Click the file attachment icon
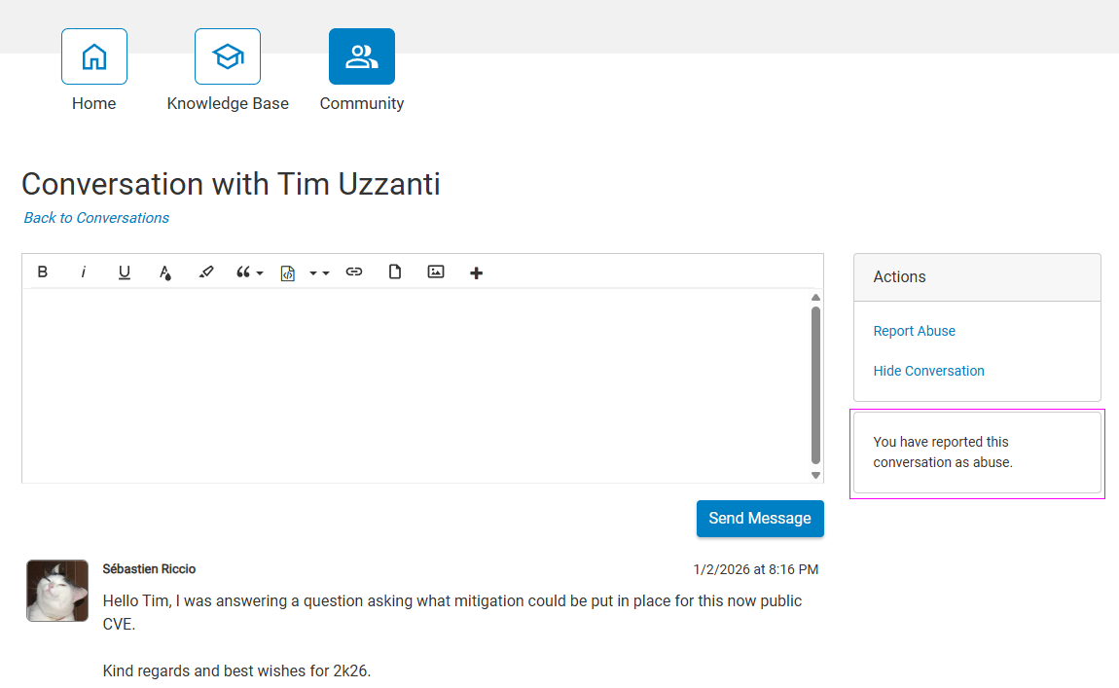 point(395,272)
